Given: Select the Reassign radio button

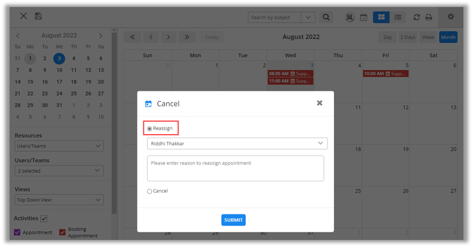Looking at the screenshot, I should coord(150,129).
